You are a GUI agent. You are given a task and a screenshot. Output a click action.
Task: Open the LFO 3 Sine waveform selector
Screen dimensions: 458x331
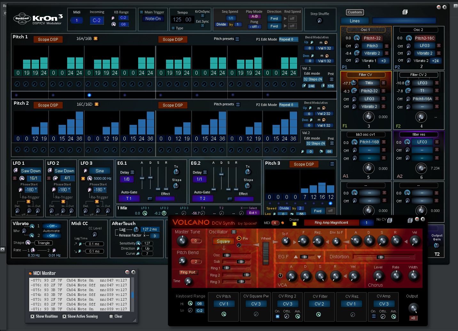click(100, 171)
